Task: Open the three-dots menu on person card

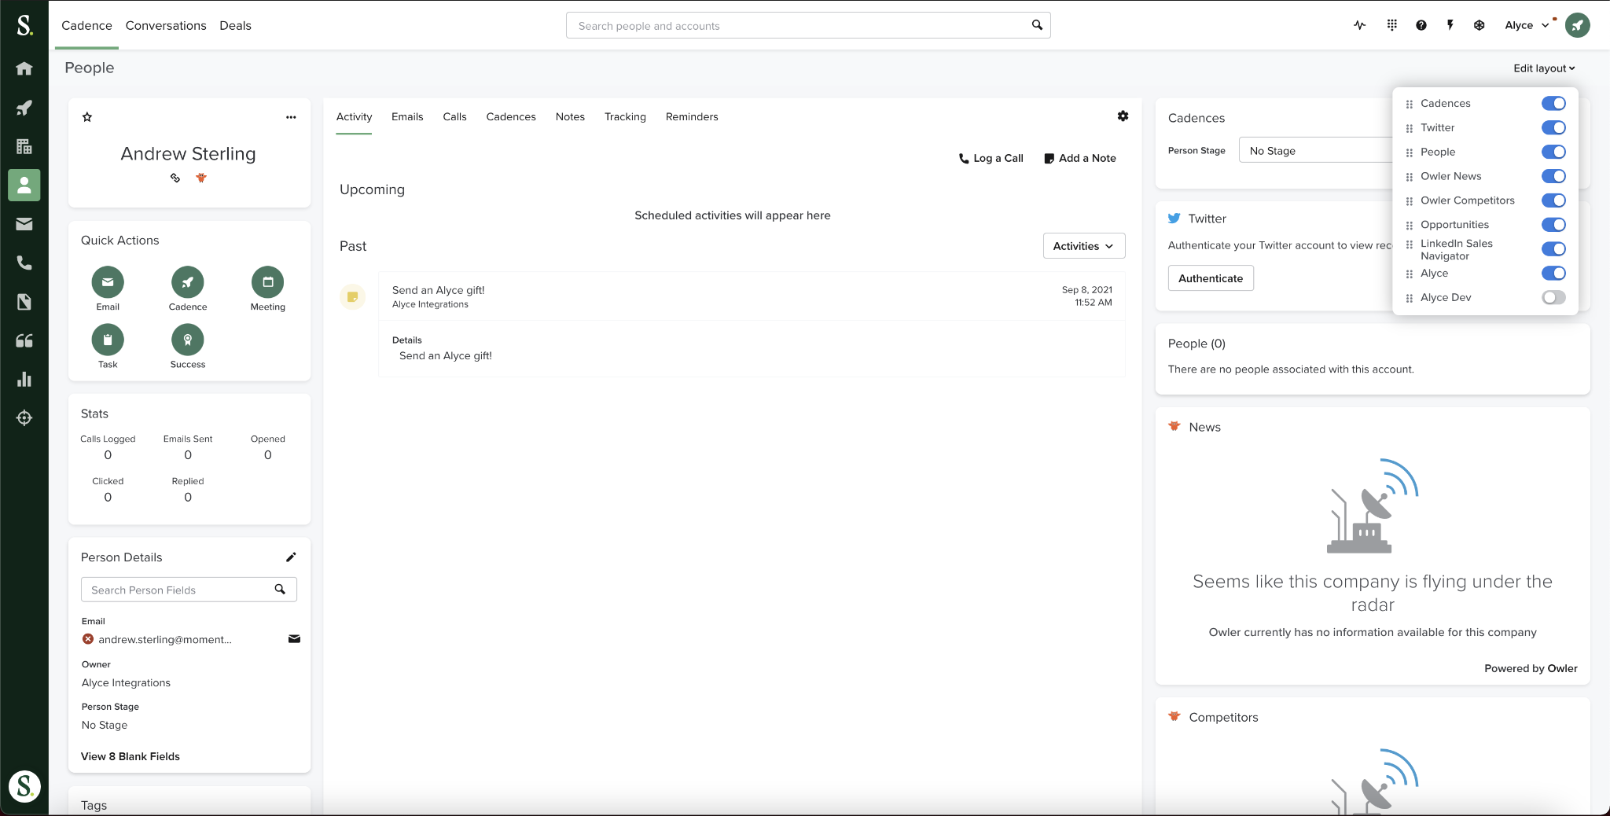Action: [x=291, y=117]
